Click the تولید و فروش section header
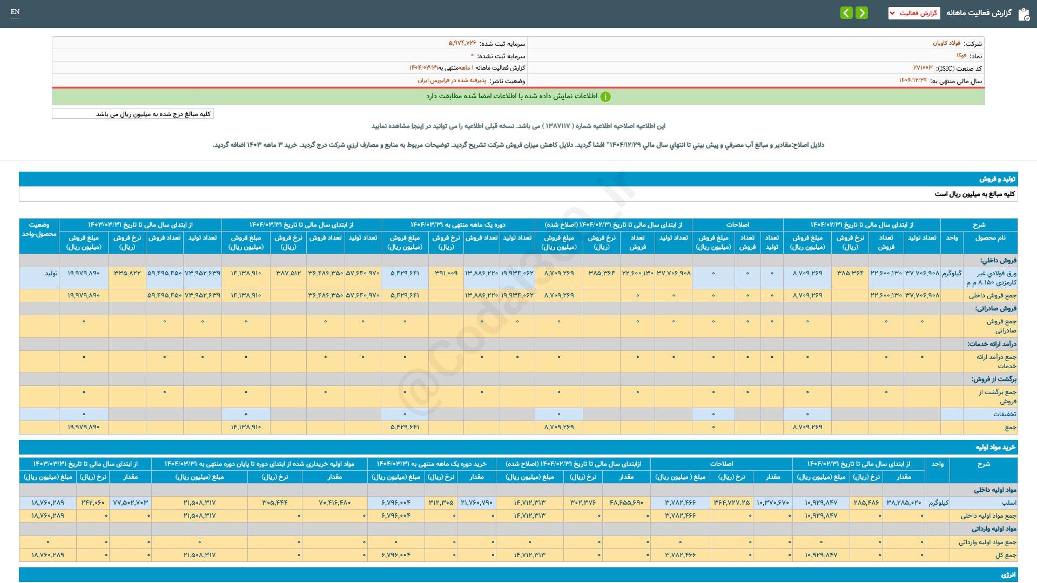Screen dimensions: 1037x583 (997, 179)
